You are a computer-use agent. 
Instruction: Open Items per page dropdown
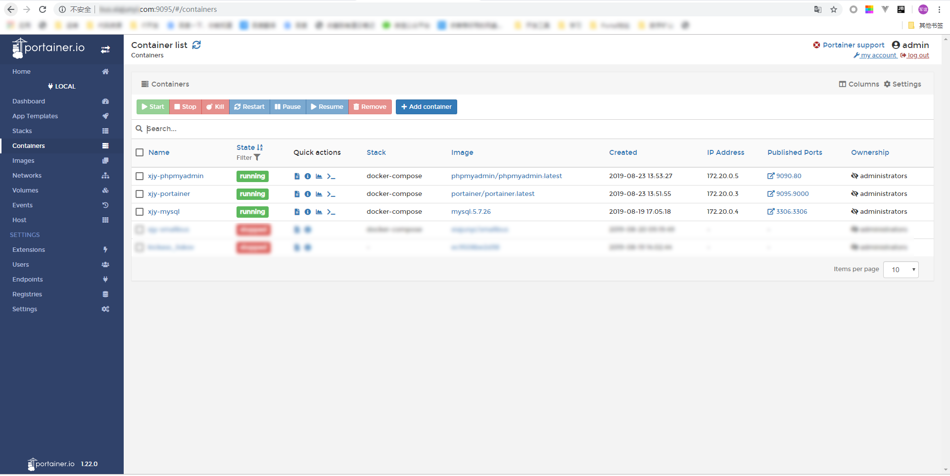click(901, 270)
